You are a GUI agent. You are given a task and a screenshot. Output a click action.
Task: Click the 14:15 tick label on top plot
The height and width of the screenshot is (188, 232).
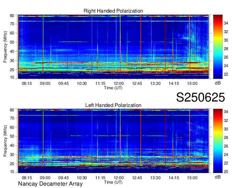[174, 83]
